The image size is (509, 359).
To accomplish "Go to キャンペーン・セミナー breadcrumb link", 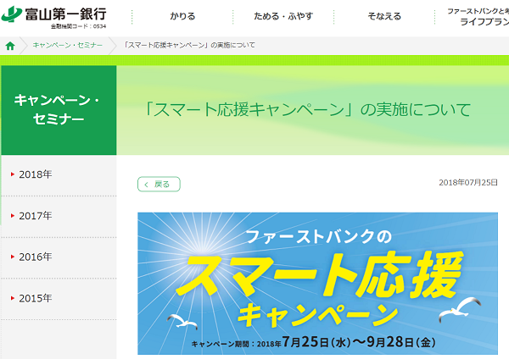I will (x=68, y=45).
